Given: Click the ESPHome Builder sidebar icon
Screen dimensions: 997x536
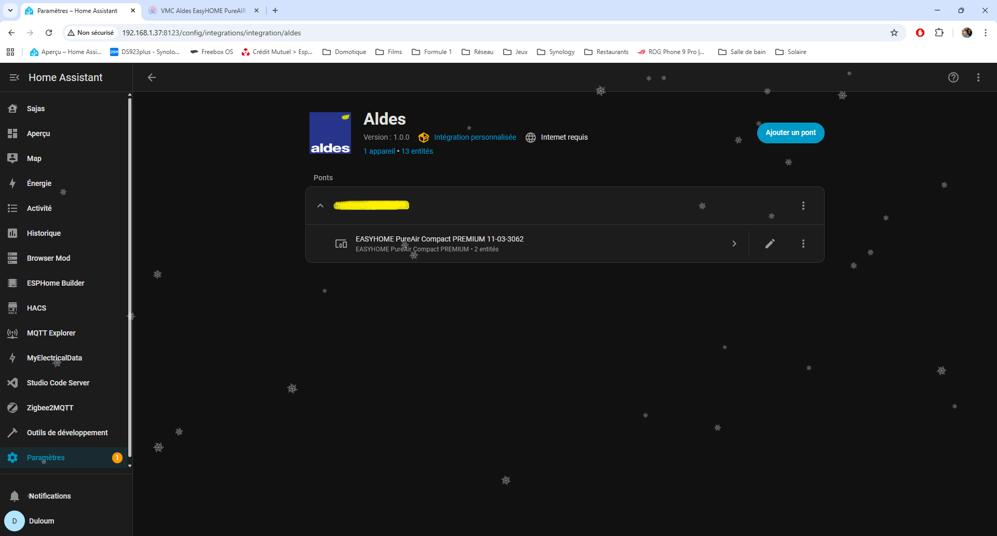Looking at the screenshot, I should pos(12,283).
